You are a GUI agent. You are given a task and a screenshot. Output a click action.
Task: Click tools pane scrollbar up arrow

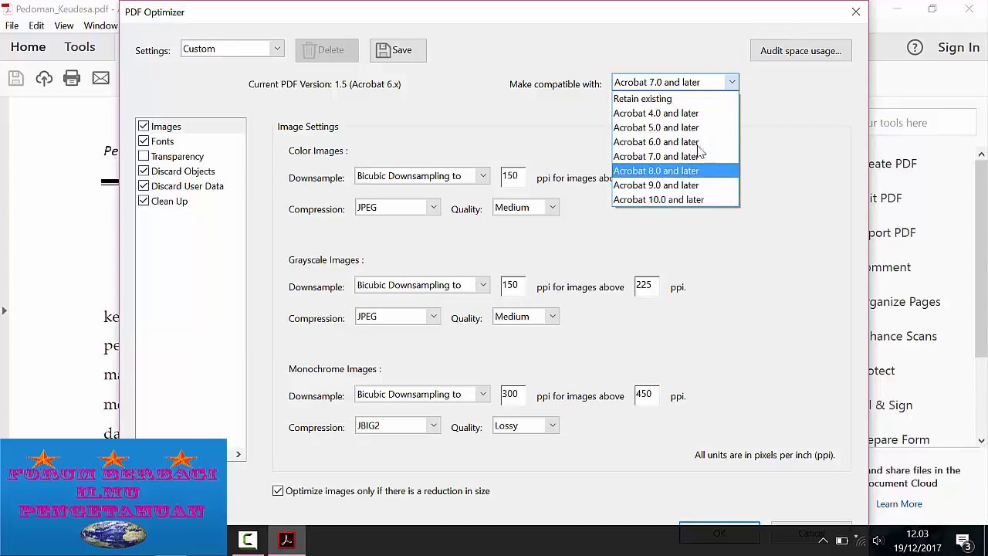[981, 154]
